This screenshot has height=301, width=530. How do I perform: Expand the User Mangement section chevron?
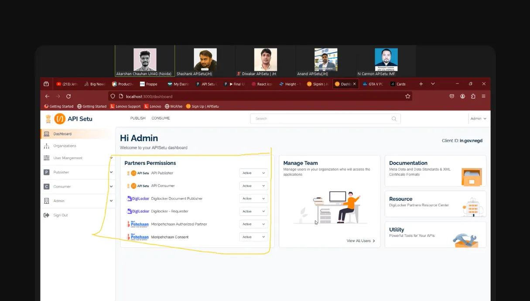111,158
